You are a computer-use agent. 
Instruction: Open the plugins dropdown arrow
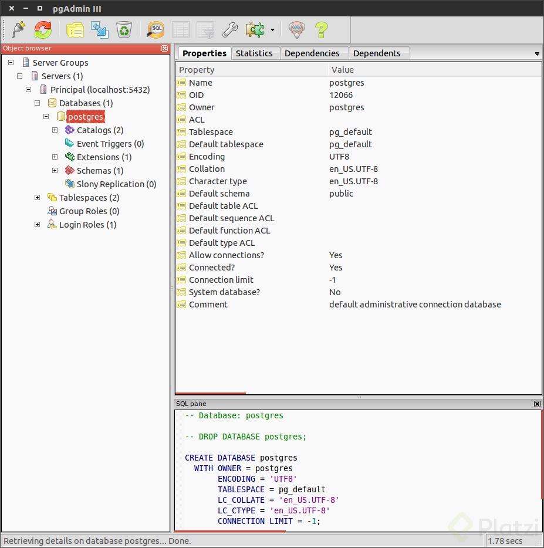click(272, 30)
